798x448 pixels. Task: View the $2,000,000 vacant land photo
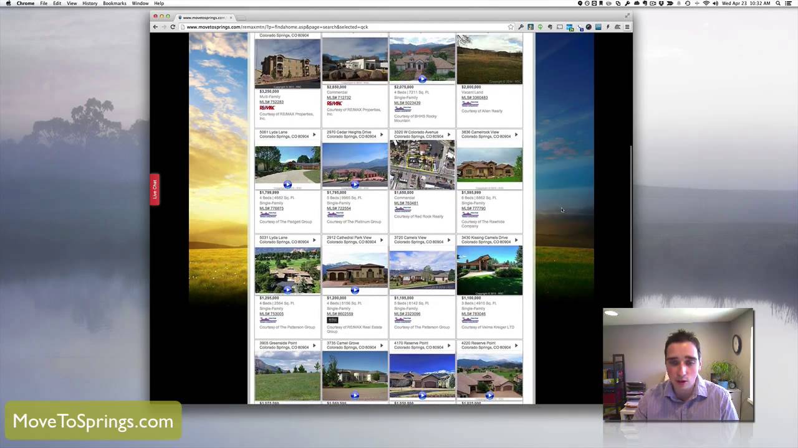[489, 59]
